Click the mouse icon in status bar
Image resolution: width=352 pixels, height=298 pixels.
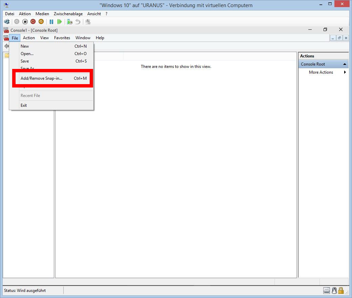click(x=334, y=291)
